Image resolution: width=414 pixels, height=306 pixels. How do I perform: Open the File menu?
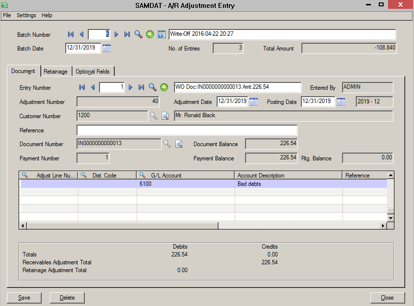click(x=7, y=15)
